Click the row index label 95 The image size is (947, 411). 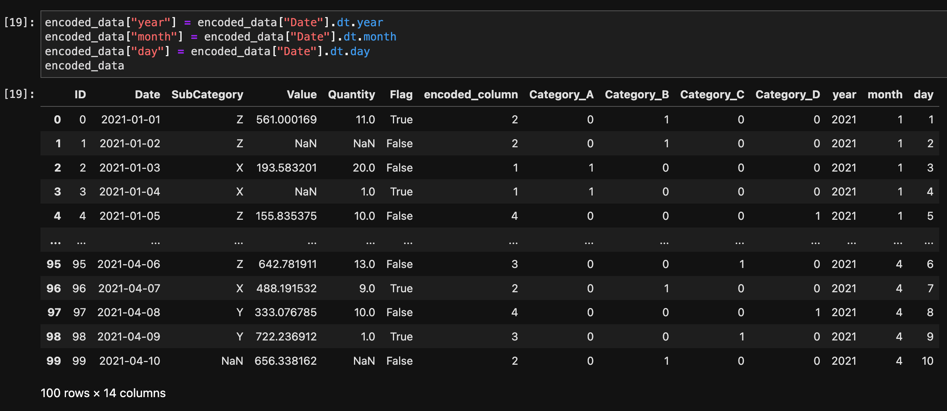[x=54, y=264]
